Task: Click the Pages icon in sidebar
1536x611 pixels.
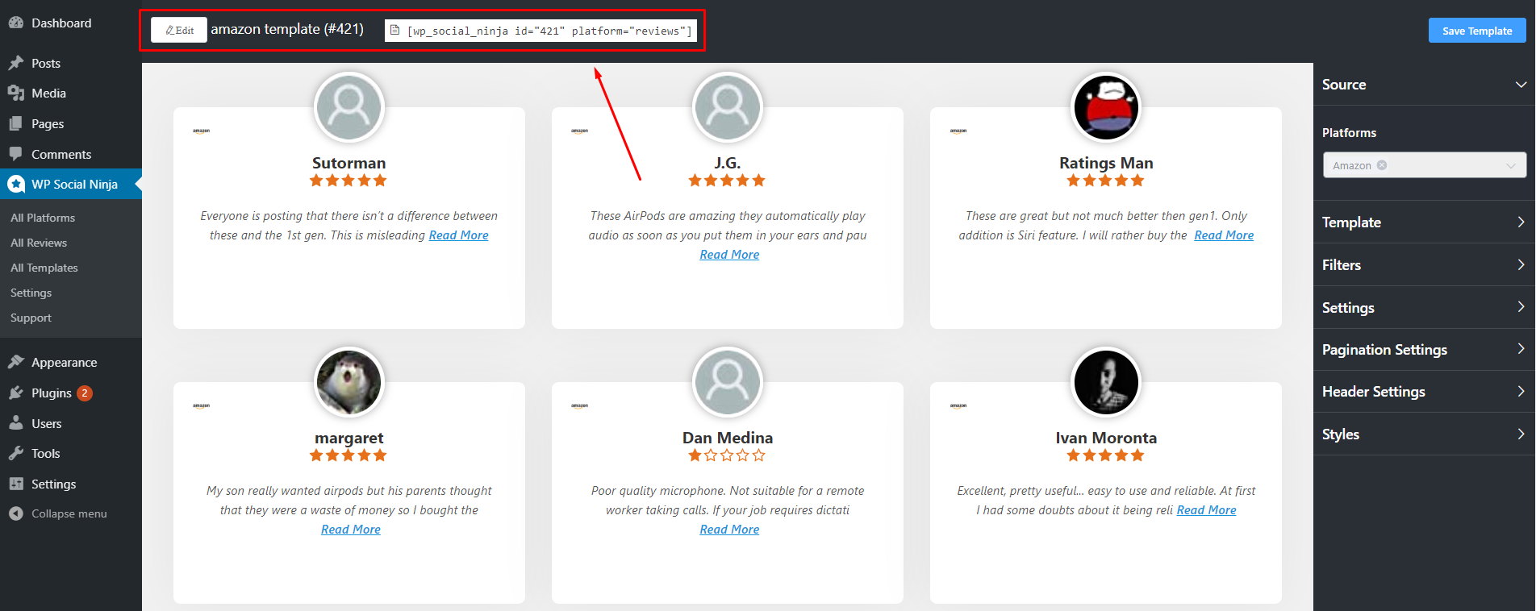Action: (15, 124)
